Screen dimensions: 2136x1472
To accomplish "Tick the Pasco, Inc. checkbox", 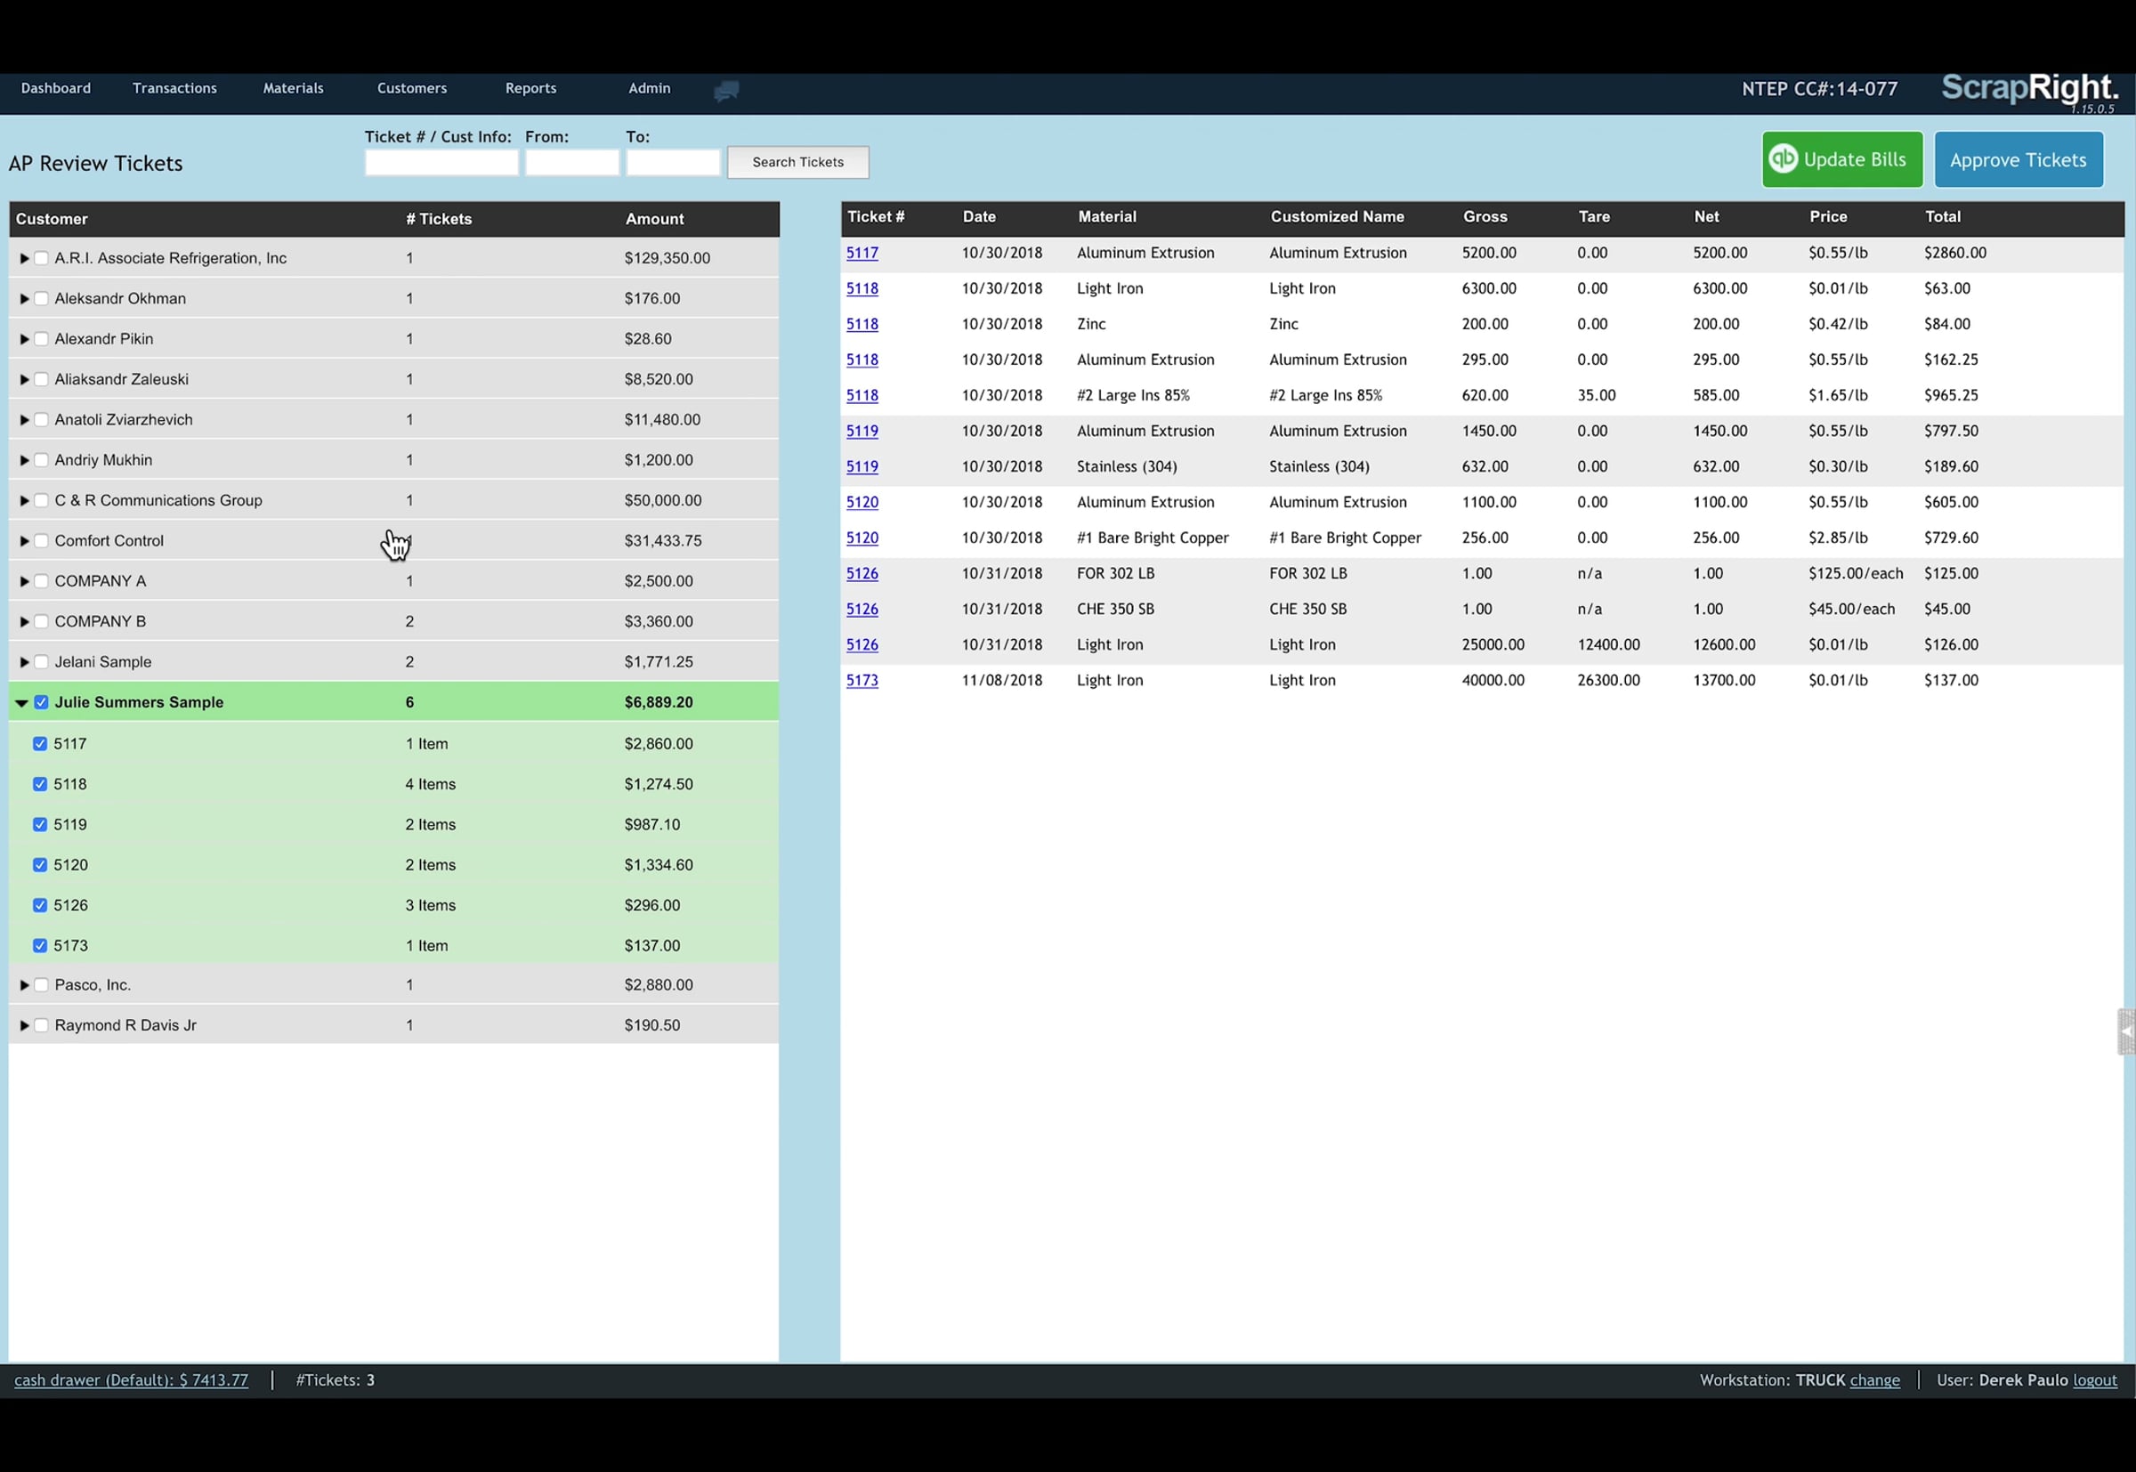I will point(41,985).
